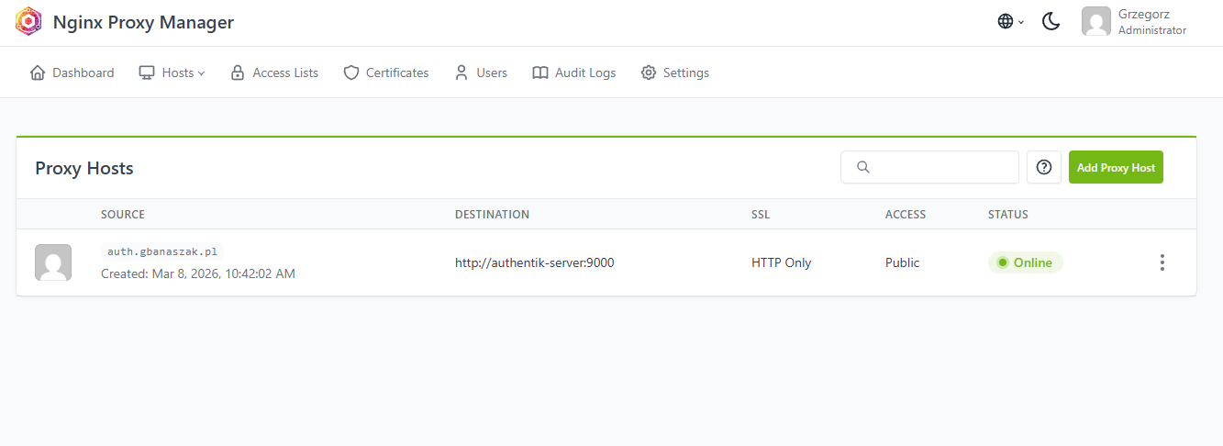Click the Public access value

[x=903, y=262]
